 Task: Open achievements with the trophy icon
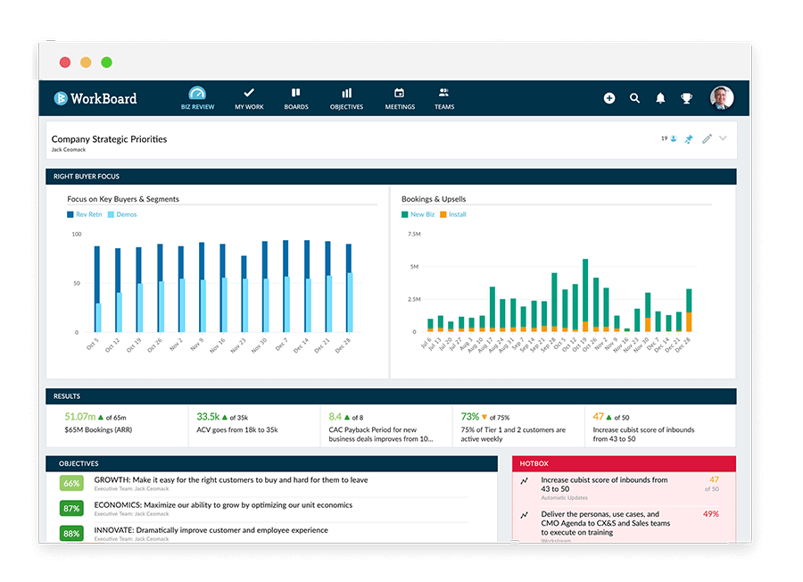point(685,98)
